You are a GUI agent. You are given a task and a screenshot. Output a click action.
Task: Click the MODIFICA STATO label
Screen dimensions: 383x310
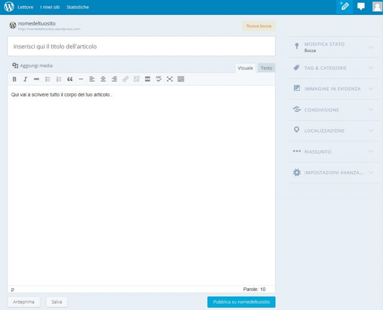point(324,44)
